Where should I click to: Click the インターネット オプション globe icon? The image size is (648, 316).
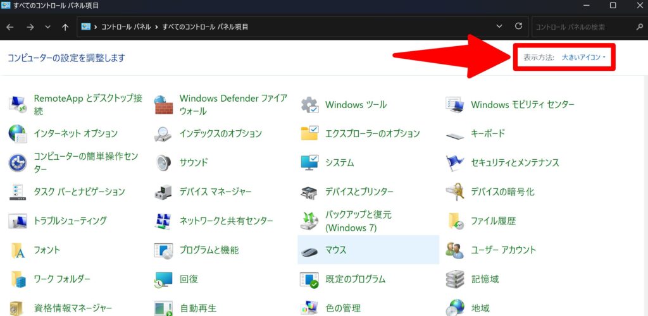pos(17,133)
